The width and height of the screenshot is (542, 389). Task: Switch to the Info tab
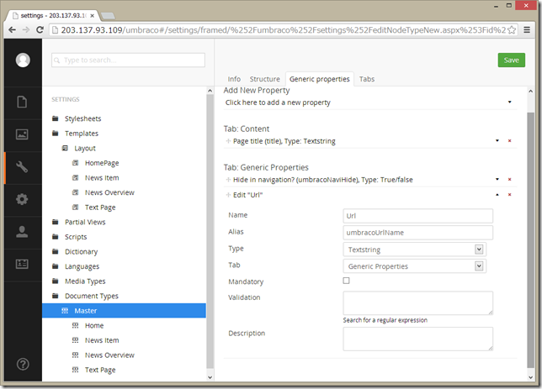234,79
